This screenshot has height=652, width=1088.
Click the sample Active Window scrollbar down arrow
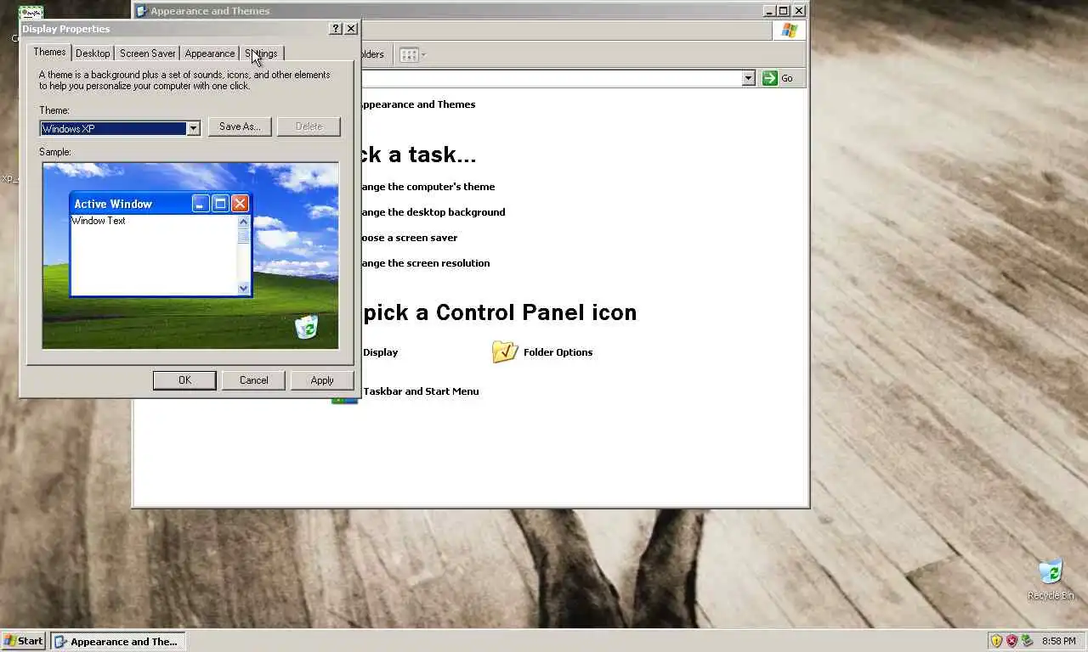pos(244,289)
